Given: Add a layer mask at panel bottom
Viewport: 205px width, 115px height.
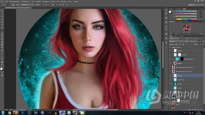Looking at the screenshot, I should pos(190,110).
